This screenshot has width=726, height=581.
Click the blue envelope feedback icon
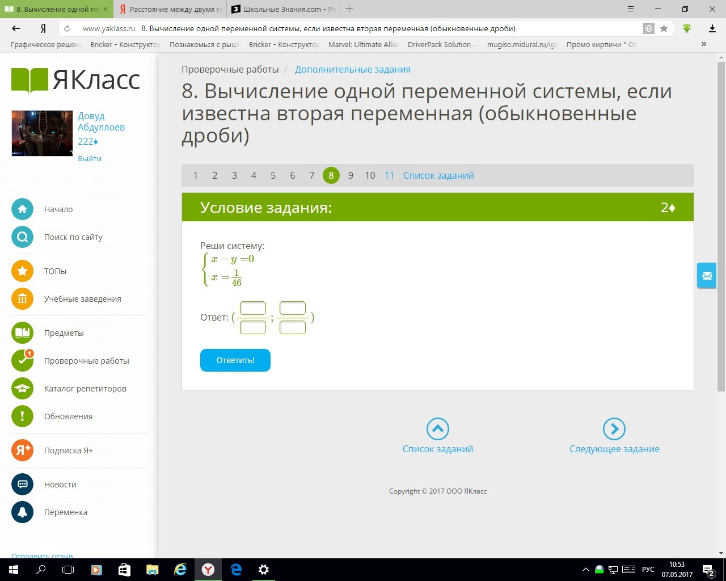(707, 276)
